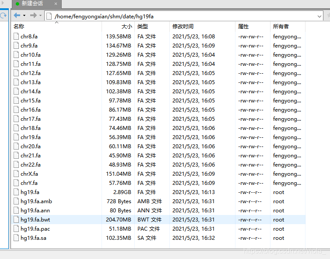The width and height of the screenshot is (330, 259).
Task: Click the file name hg19.fa.pac
Action: point(35,229)
